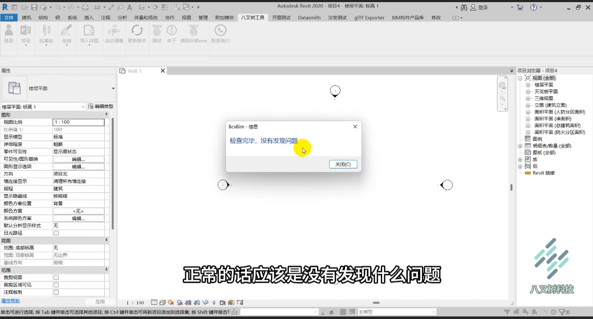Expand the 三维视图 tree node
This screenshot has height=319, width=593.
pos(528,99)
